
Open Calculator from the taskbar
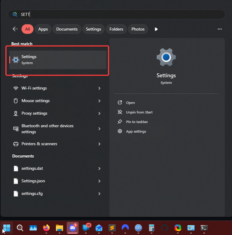[x=152, y=228]
